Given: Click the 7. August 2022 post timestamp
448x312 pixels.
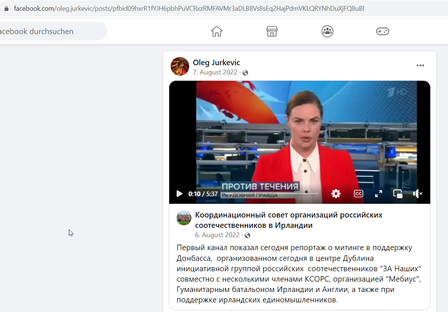Looking at the screenshot, I should (215, 72).
